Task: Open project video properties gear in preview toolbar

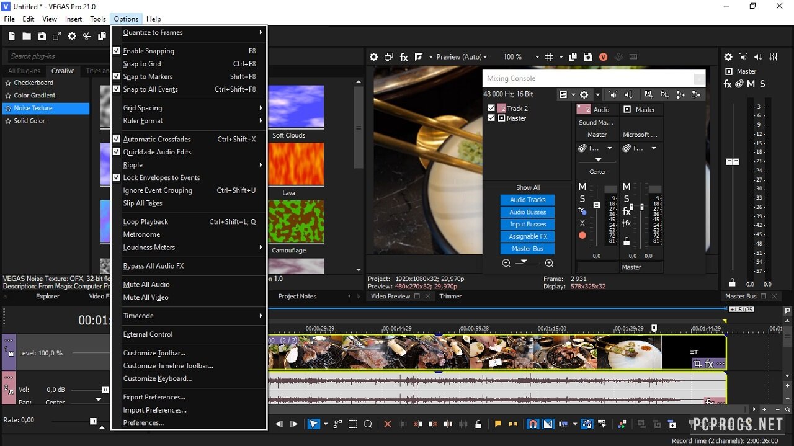Action: 374,57
